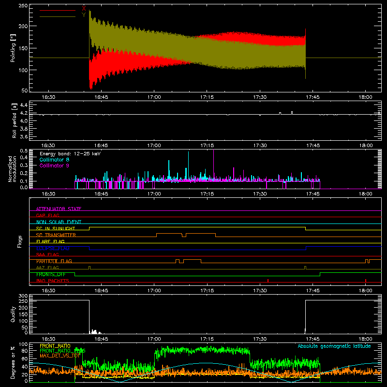Click the 16:30 tick label under modulation plot

[x=48, y=194]
